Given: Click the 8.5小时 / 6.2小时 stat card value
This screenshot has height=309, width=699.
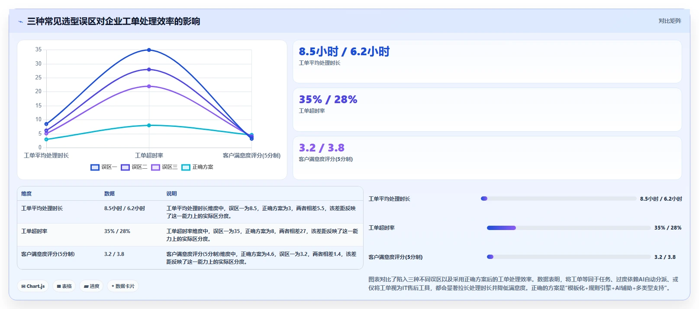Looking at the screenshot, I should click(x=344, y=51).
